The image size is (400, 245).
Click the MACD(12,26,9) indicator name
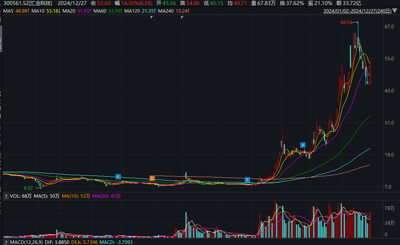coord(26,242)
